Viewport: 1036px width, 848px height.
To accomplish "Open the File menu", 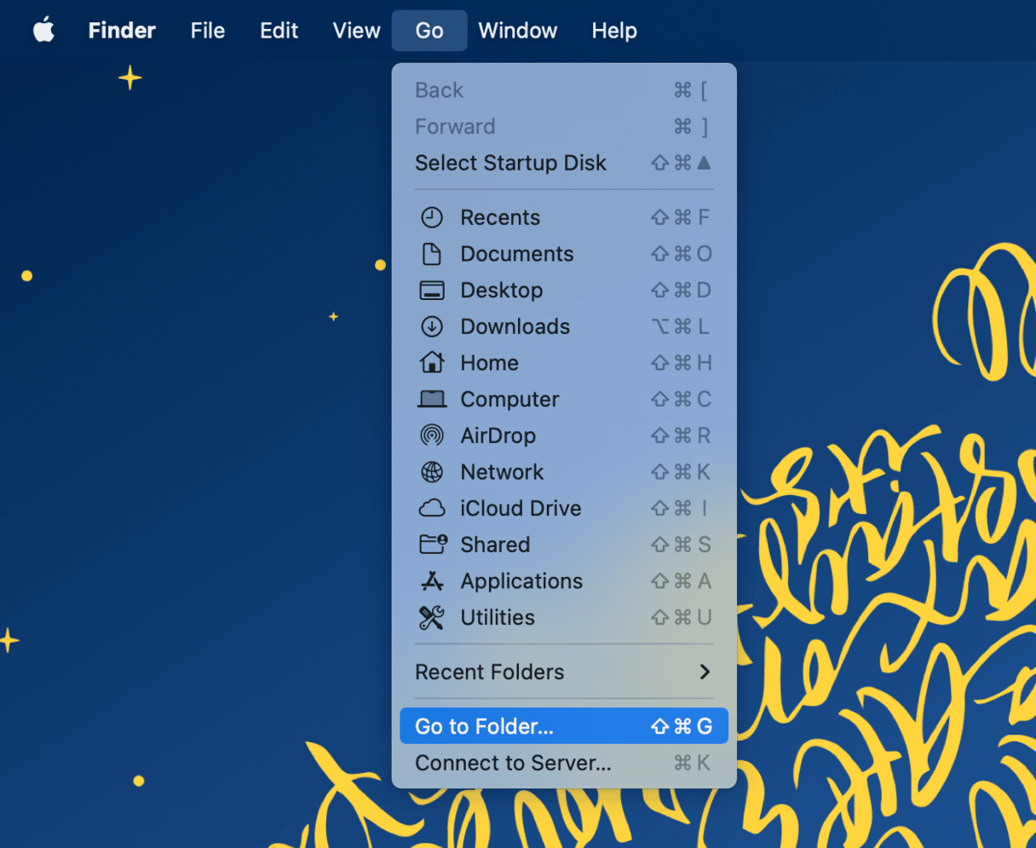I will tap(208, 31).
